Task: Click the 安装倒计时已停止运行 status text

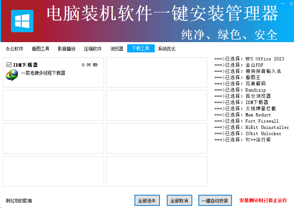Action: [263, 200]
